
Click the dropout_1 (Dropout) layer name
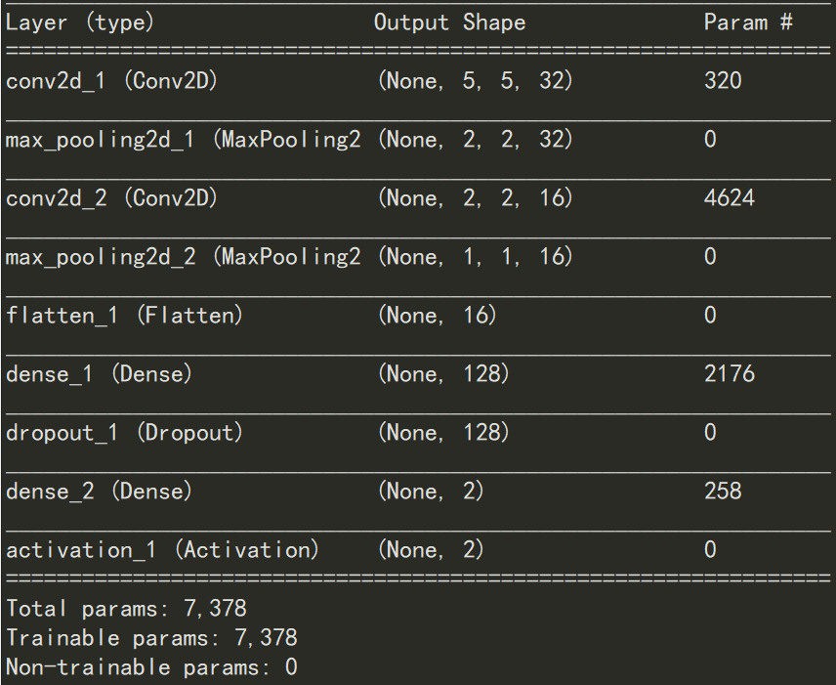pos(124,433)
